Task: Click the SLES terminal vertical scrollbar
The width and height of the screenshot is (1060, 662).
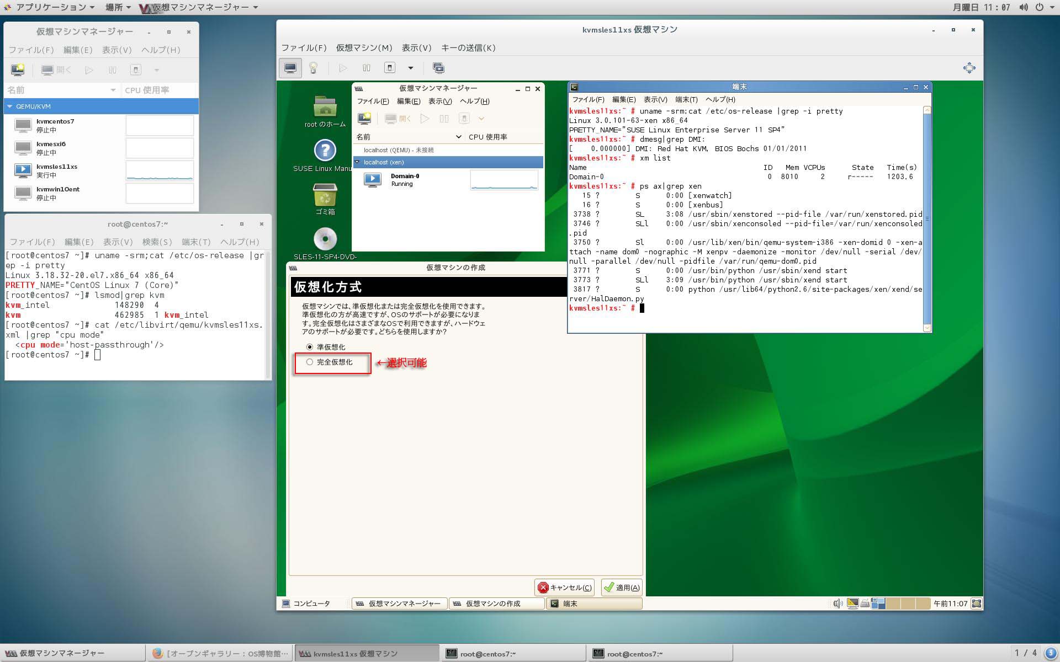Action: pos(927,218)
